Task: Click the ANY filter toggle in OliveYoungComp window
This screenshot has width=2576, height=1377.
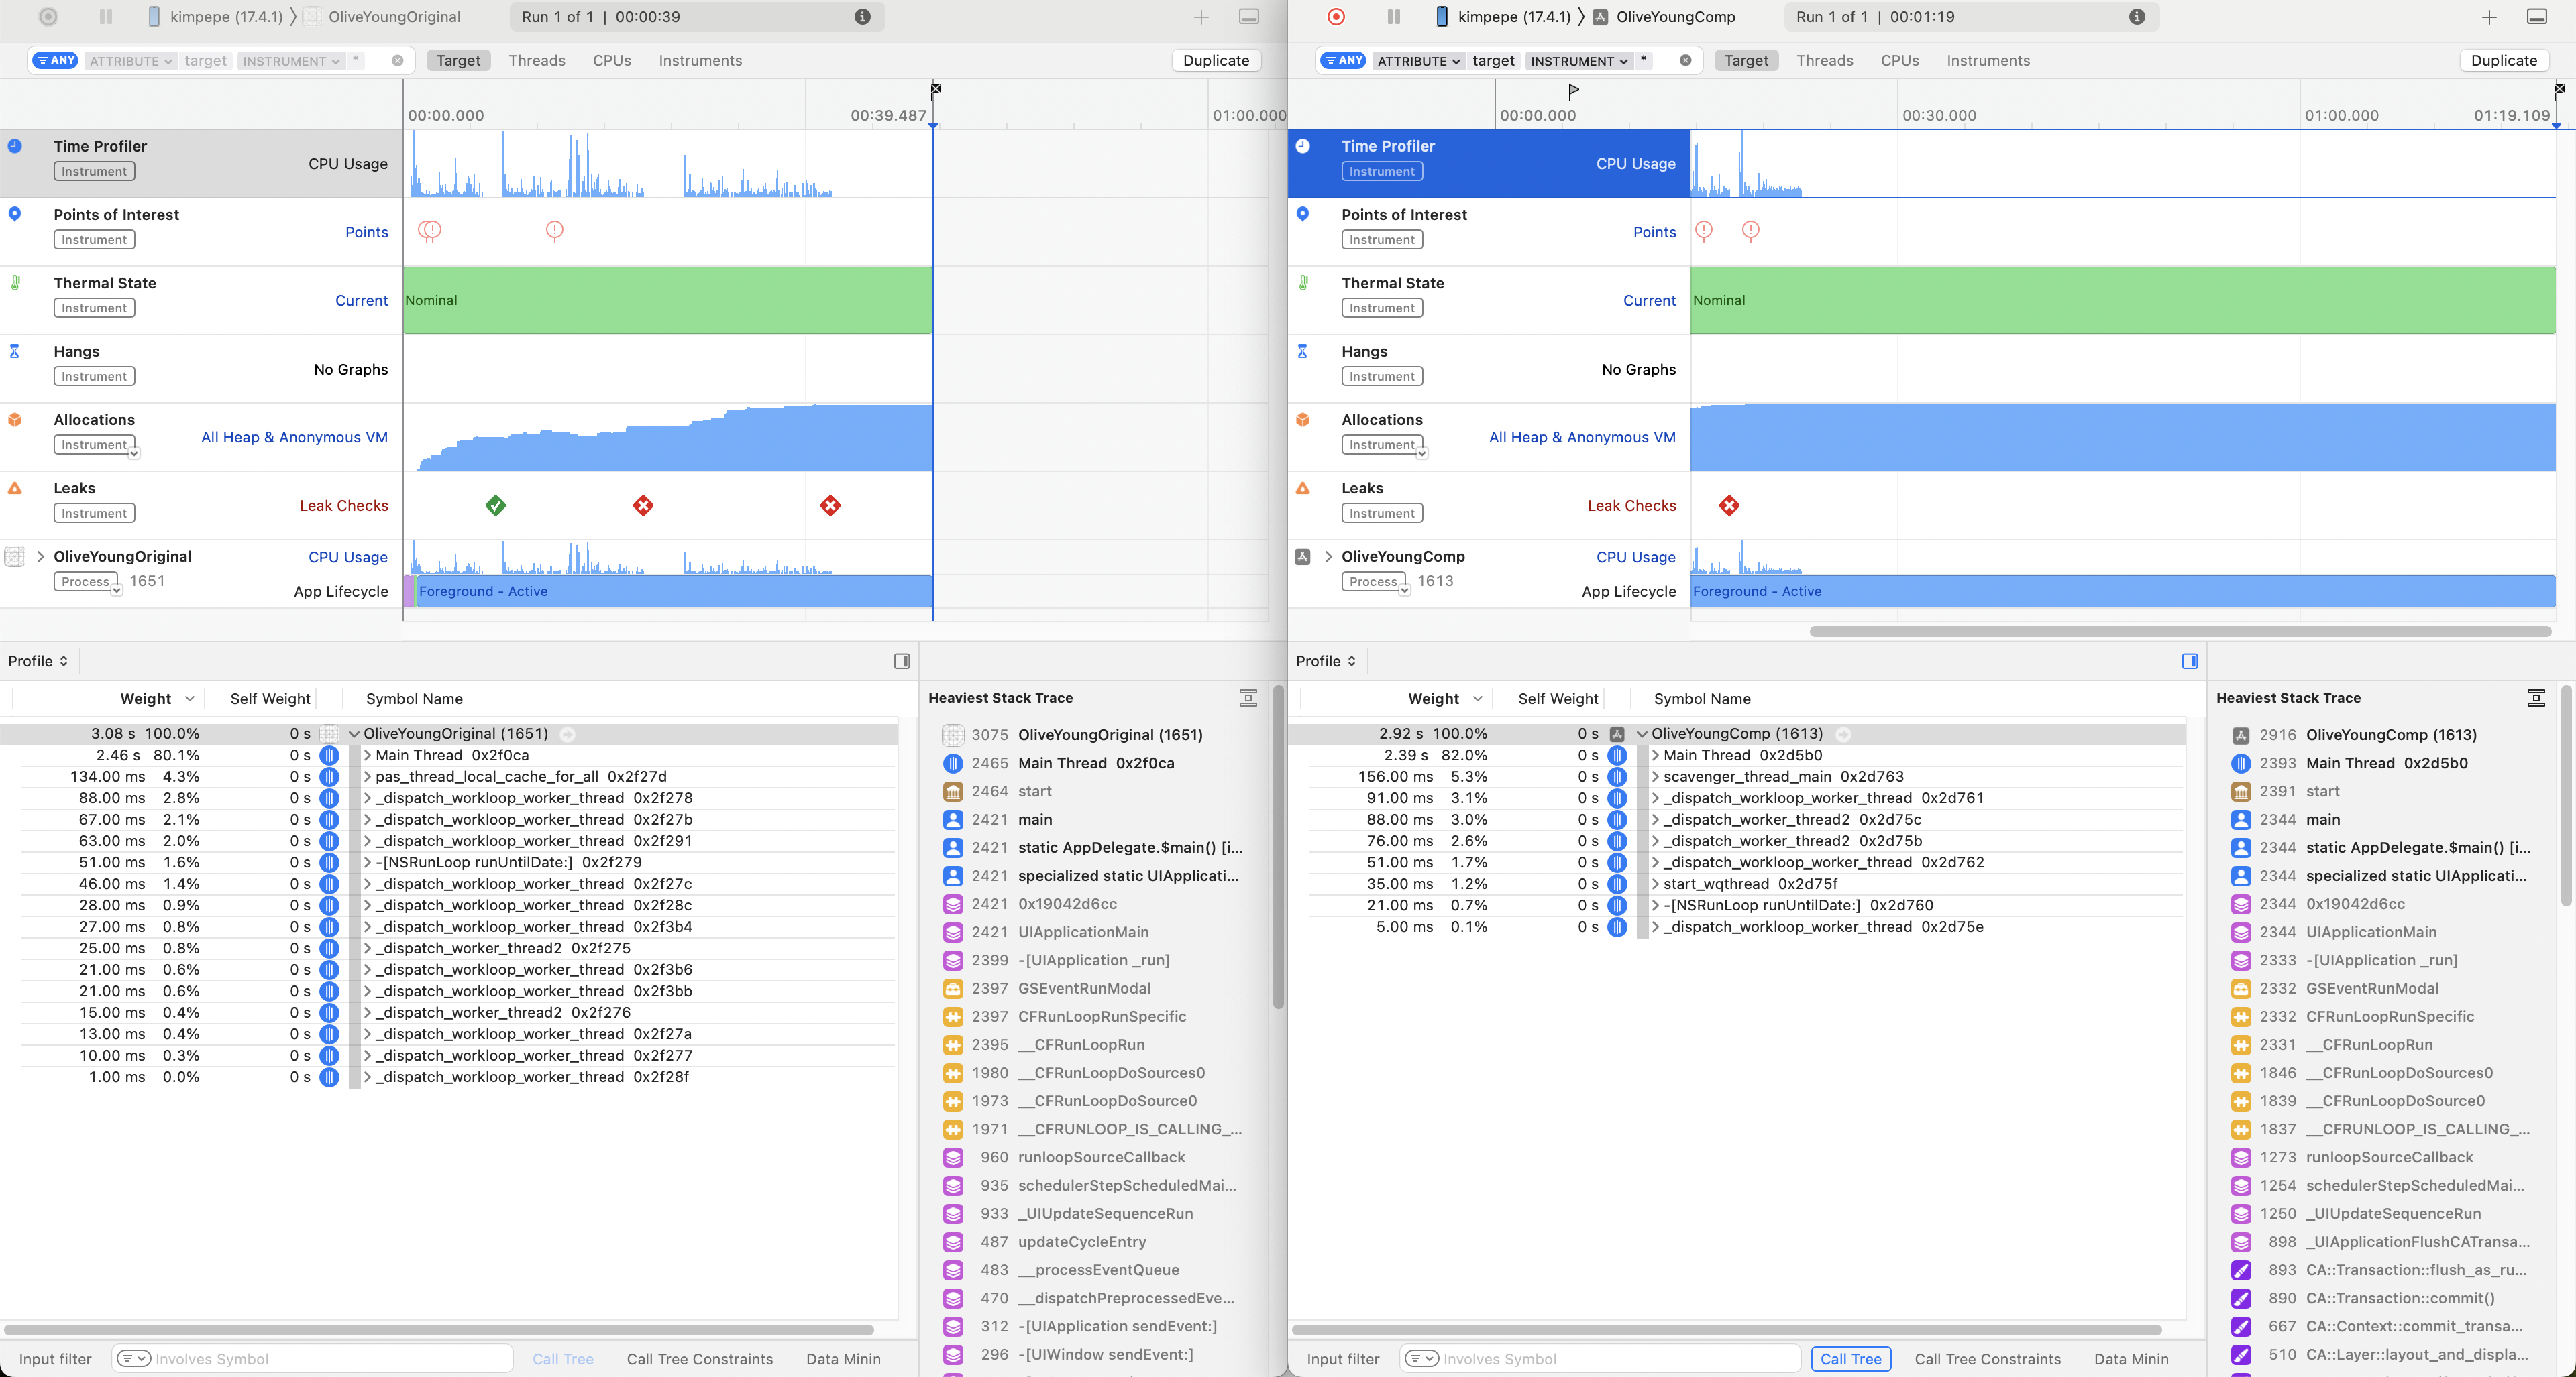Action: click(x=1344, y=60)
